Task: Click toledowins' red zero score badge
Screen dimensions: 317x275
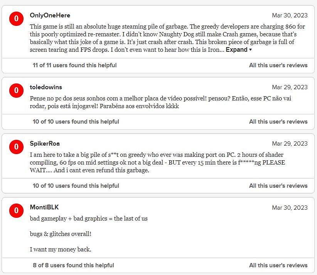Action: (16, 90)
